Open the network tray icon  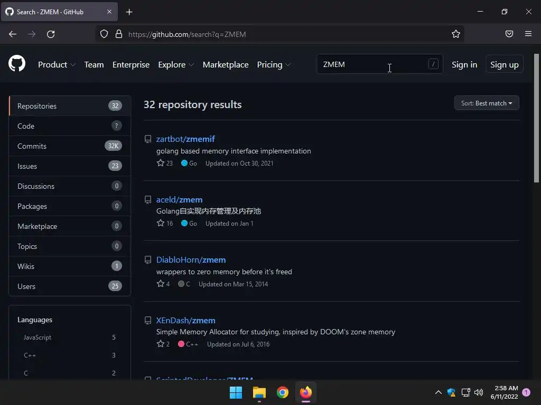(x=466, y=392)
